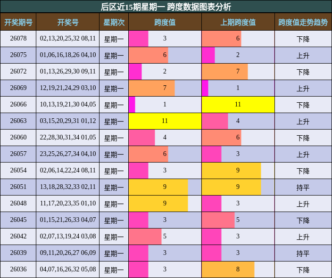Select issue number 26042

18,237
